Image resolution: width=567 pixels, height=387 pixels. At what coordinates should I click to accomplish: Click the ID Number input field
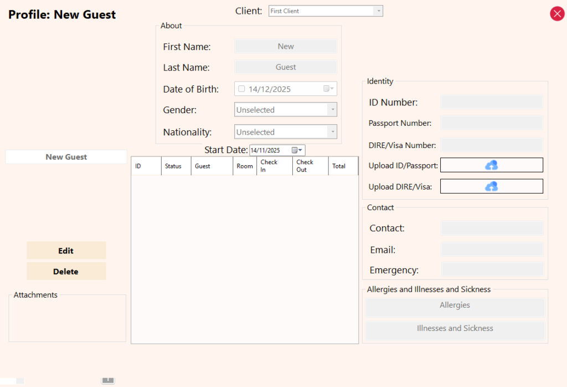[x=491, y=102]
